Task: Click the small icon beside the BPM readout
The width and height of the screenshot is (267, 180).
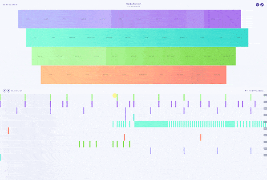Action: click(246, 90)
